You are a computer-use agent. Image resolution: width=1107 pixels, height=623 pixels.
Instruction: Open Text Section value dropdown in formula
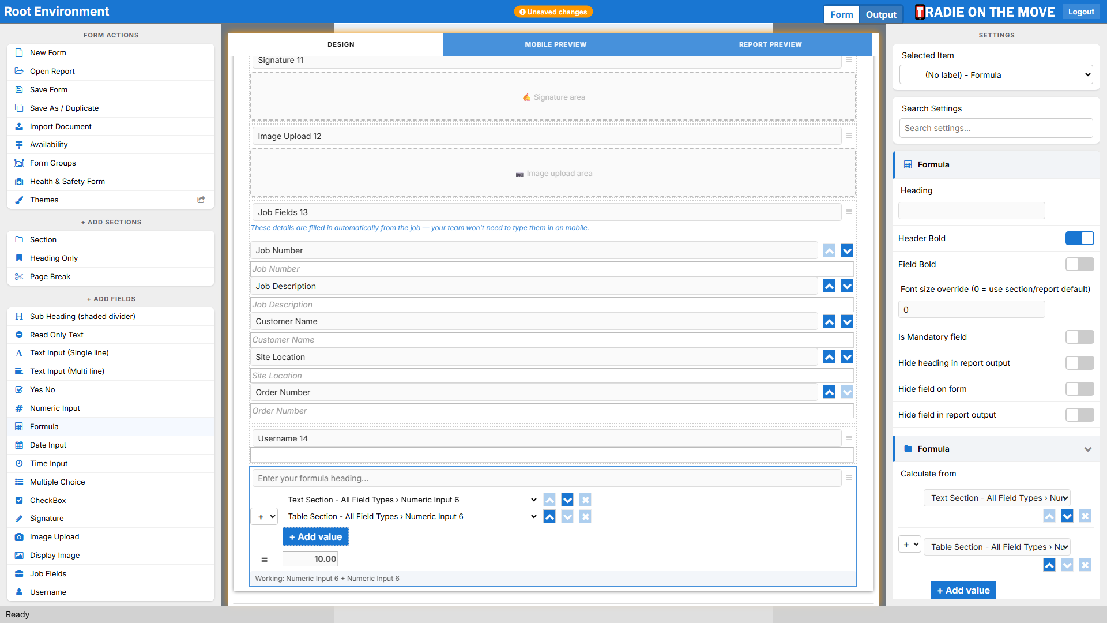coord(412,500)
